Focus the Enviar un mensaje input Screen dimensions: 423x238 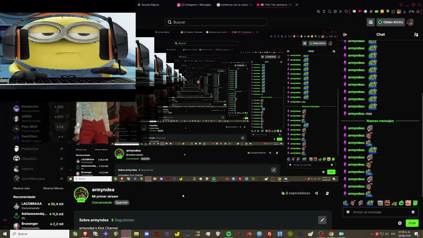[381, 212]
